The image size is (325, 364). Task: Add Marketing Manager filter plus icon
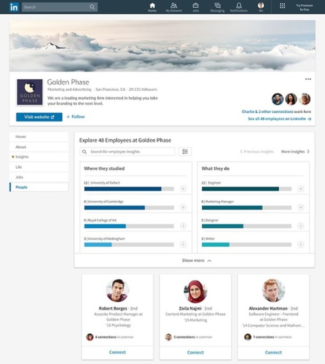[x=301, y=207]
